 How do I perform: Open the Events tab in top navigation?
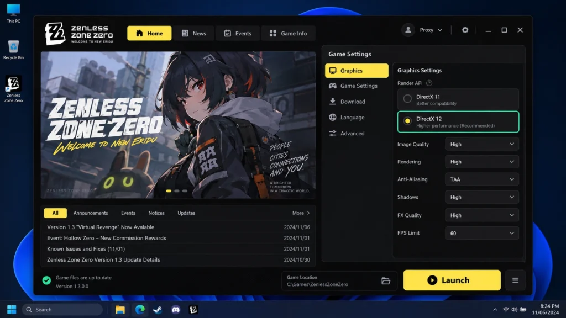pyautogui.click(x=238, y=33)
